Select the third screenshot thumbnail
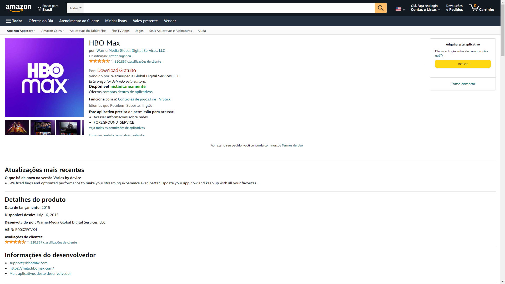 [68, 128]
